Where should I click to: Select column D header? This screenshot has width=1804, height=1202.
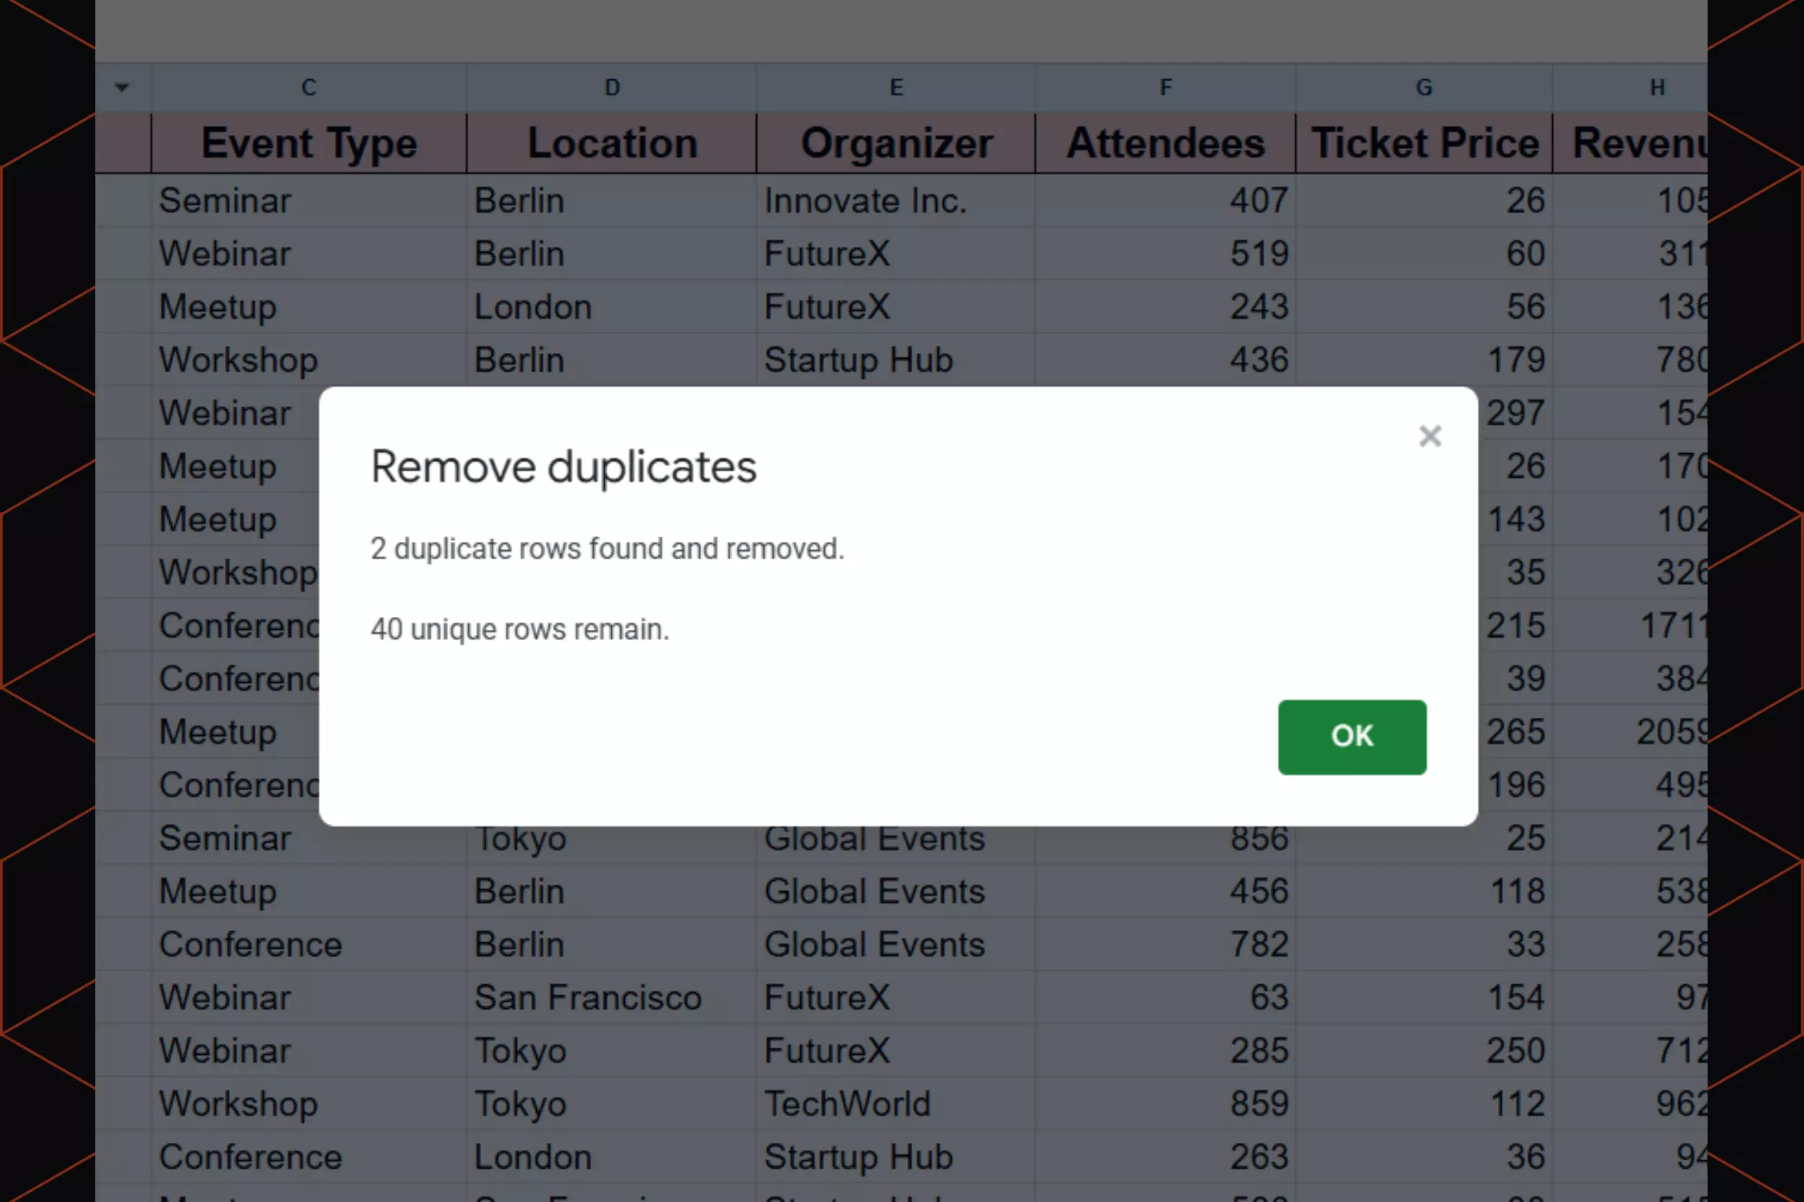point(611,87)
